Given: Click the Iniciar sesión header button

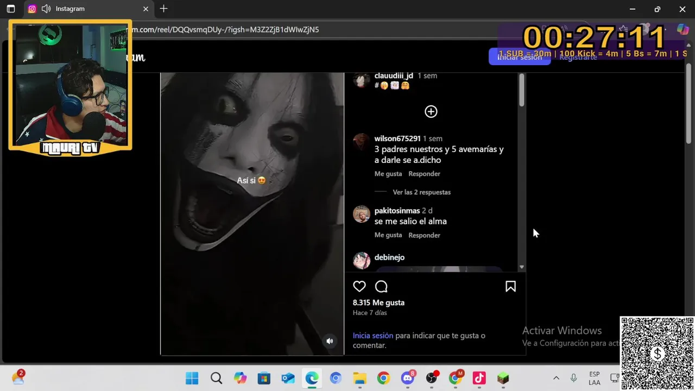Looking at the screenshot, I should [x=520, y=57].
